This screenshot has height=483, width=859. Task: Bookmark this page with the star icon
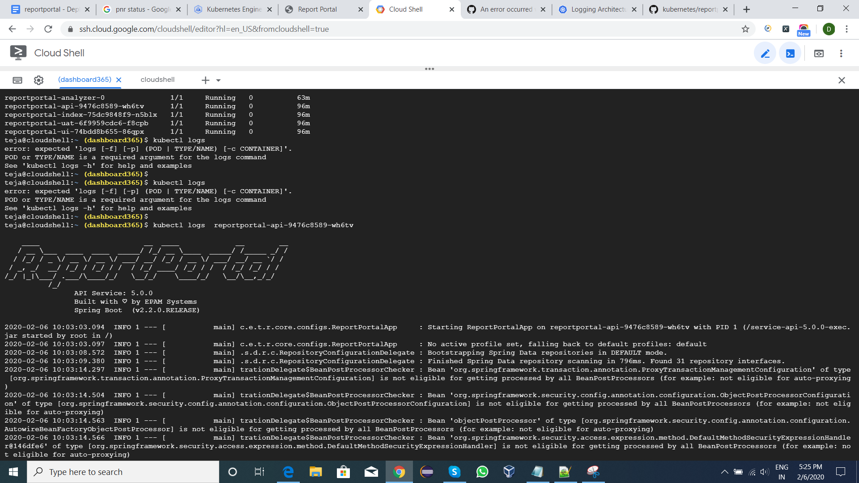[746, 29]
